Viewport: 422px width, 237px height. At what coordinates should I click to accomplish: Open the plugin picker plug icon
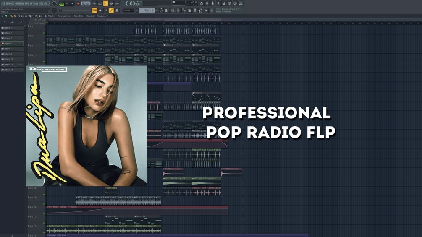tap(195, 10)
